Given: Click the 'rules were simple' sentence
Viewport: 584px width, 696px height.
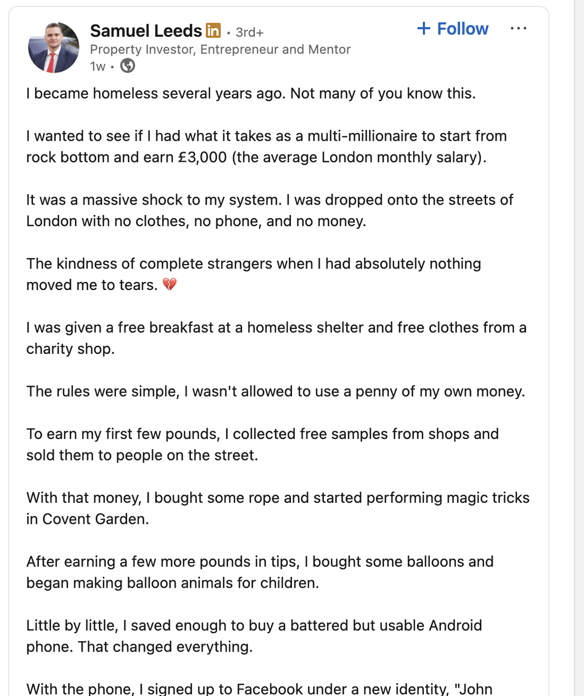Looking at the screenshot, I should (x=276, y=391).
